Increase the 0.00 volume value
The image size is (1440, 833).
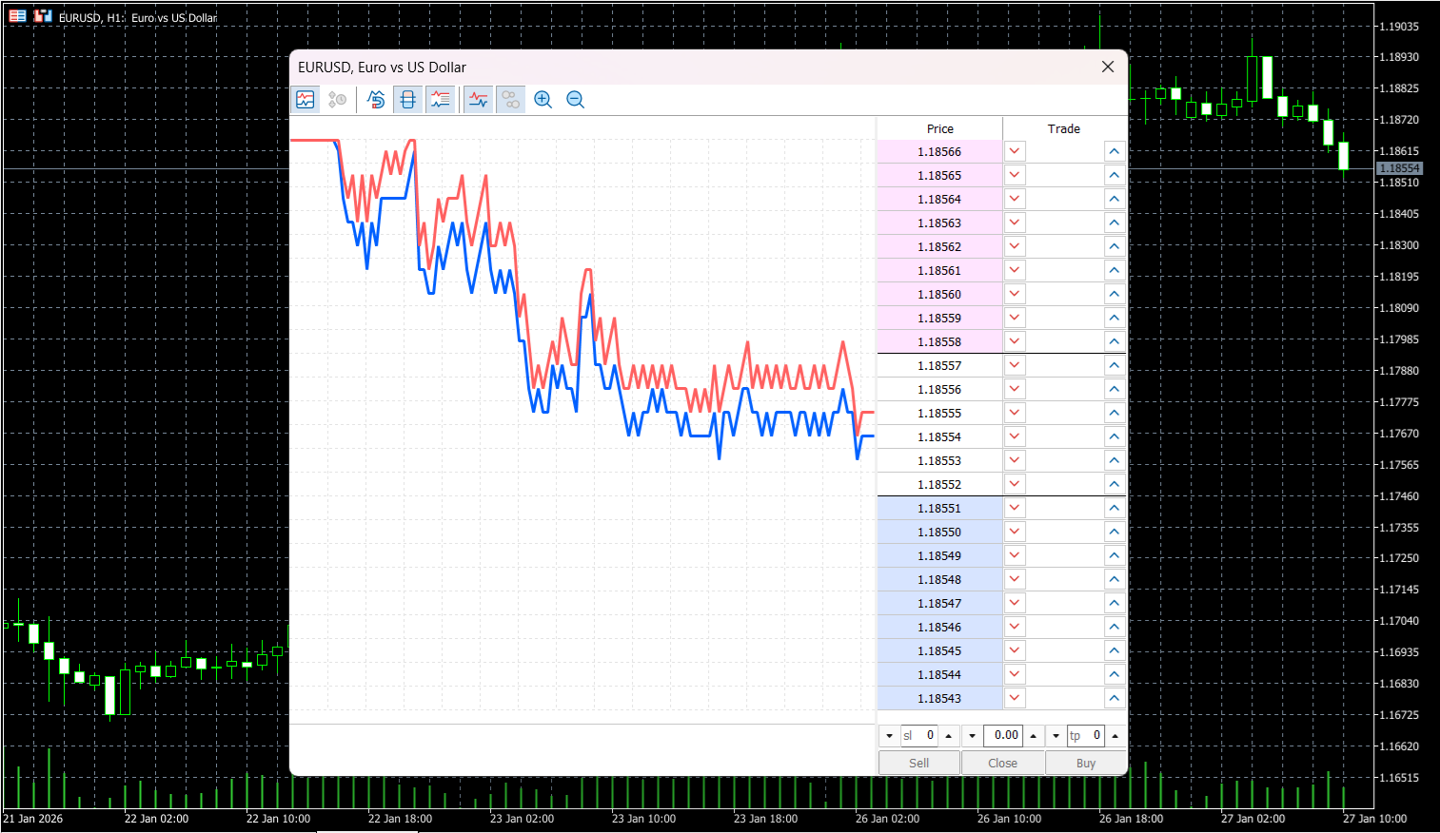pyautogui.click(x=1032, y=736)
